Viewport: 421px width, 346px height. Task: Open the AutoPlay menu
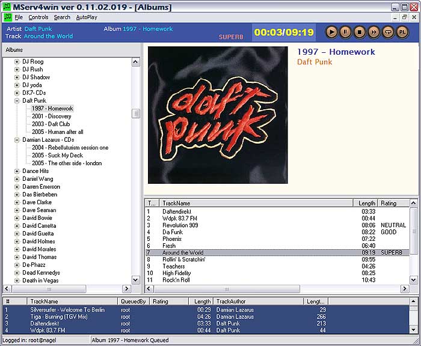(x=87, y=17)
